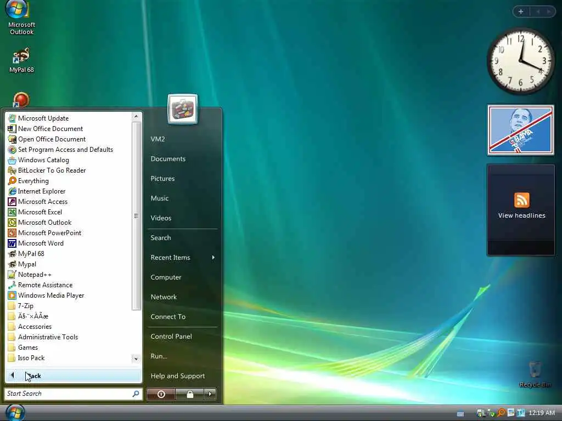Open the Connect To item
Screen dimensions: 562x421
click(x=182, y=316)
